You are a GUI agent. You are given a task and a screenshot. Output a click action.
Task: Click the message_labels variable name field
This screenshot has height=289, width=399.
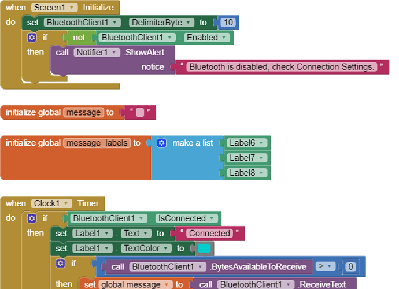[x=96, y=143]
